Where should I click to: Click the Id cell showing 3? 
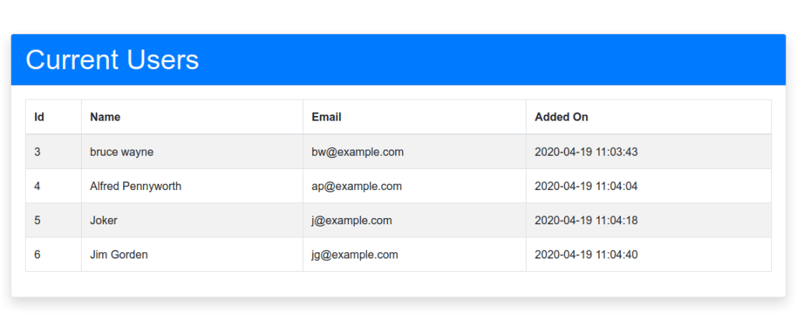37,152
